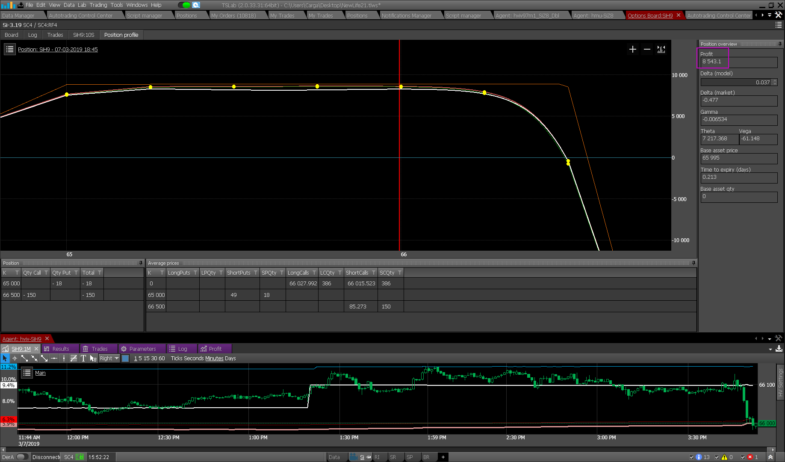Click the fit-chart-to-data icon on the profile chart

tap(661, 50)
